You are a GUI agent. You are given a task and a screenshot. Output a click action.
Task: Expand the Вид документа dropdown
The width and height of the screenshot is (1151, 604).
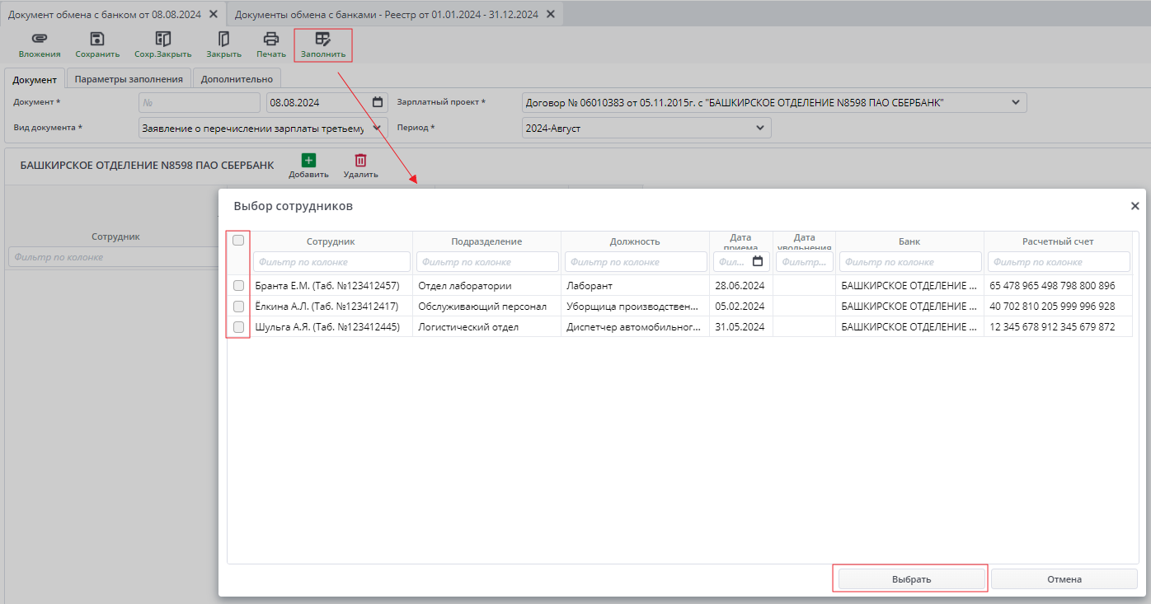377,128
